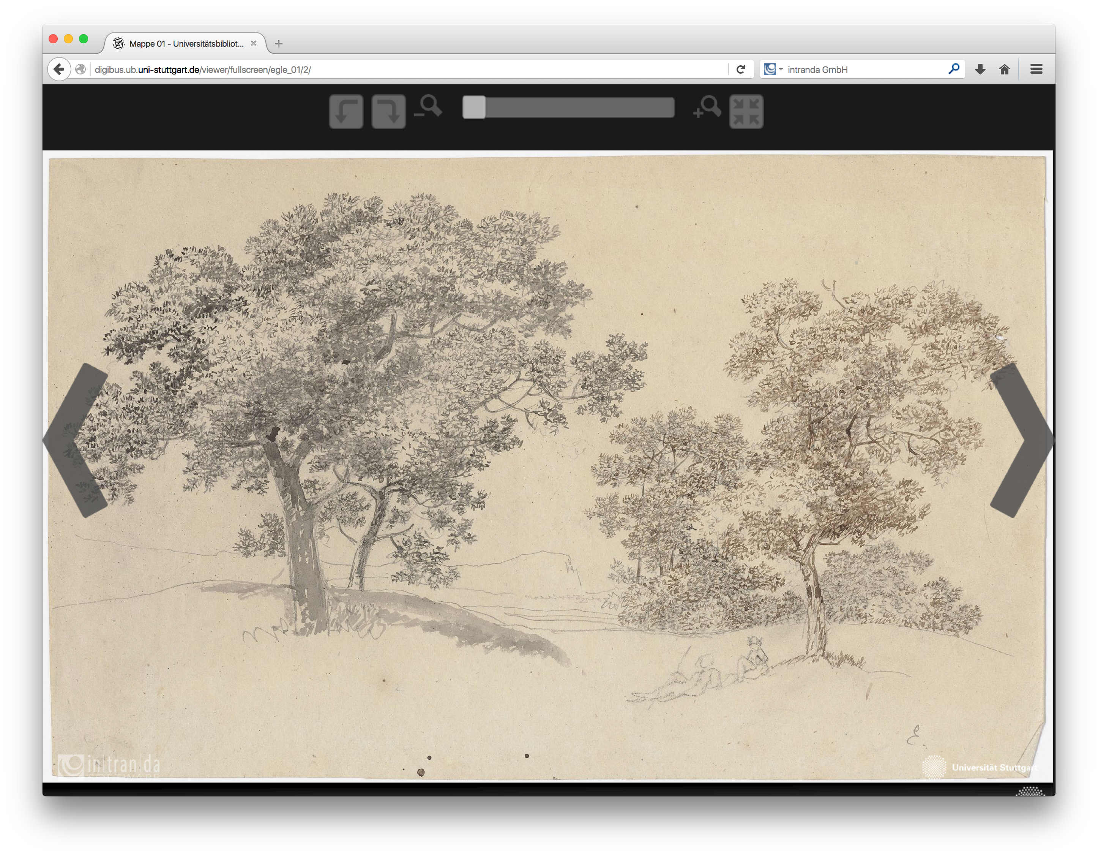Image resolution: width=1098 pixels, height=857 pixels.
Task: Rotate the image counterclockwise
Action: pyautogui.click(x=346, y=111)
